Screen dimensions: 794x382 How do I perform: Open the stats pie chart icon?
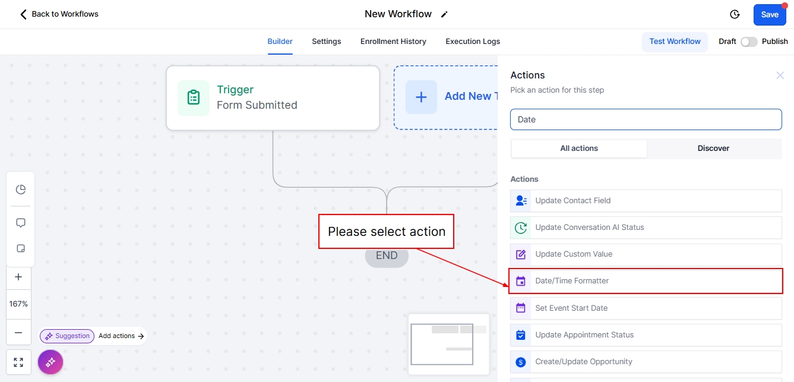point(21,190)
